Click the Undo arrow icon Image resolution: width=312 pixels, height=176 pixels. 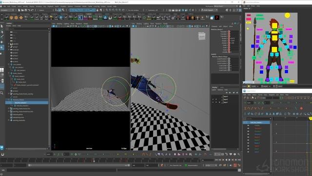(29, 10)
